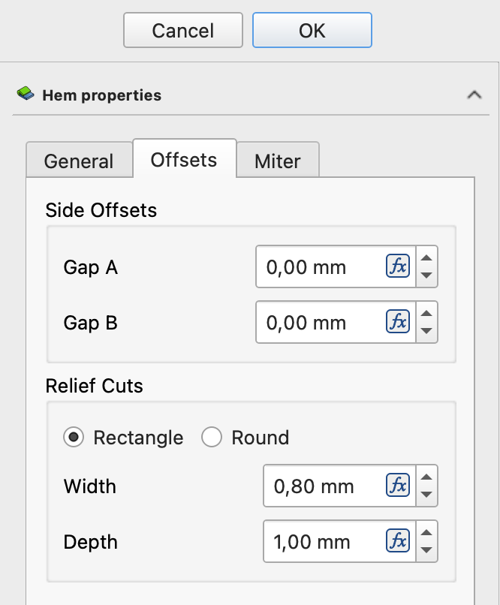Screen dimensions: 500x605
Task: Click into the Gap A input field
Action: pos(319,266)
